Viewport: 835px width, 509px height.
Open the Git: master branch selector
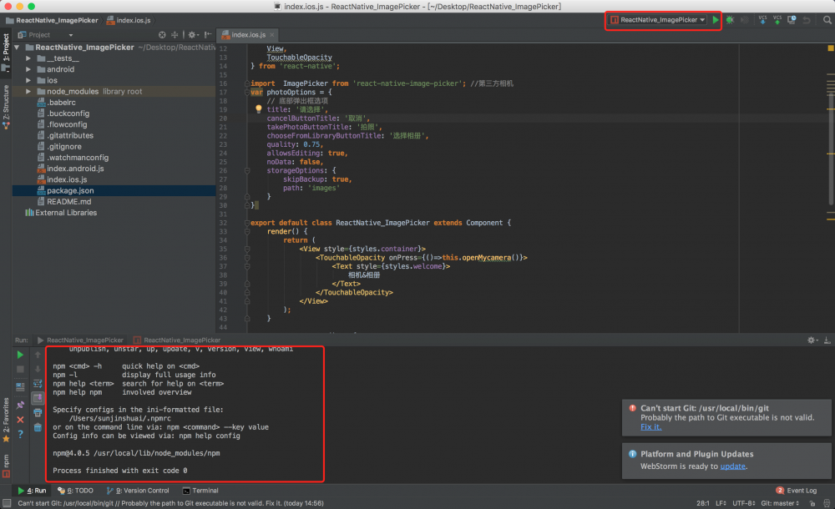pos(781,504)
